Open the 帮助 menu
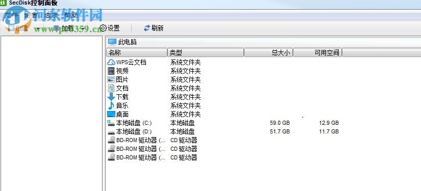421x191 pixels. point(71,15)
